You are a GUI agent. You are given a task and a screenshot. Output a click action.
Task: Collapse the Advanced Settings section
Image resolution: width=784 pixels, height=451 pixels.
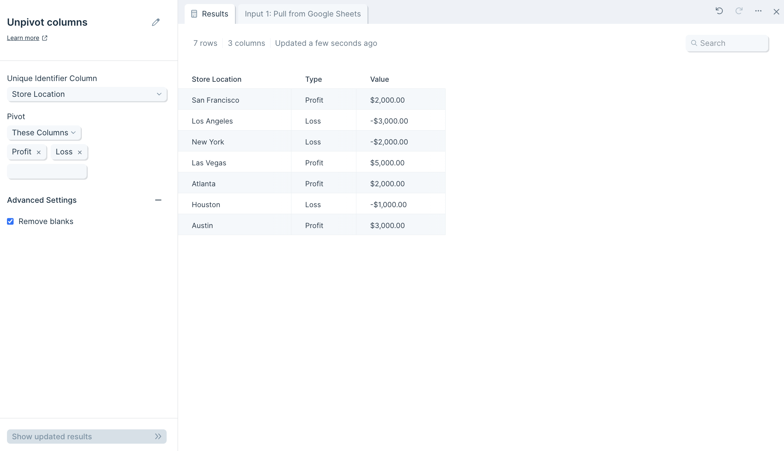click(x=158, y=200)
